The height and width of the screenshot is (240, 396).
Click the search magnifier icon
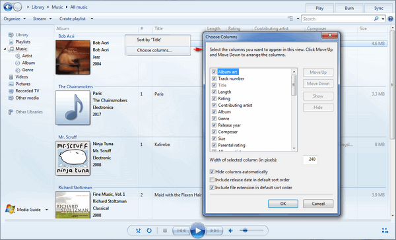tap(376, 18)
